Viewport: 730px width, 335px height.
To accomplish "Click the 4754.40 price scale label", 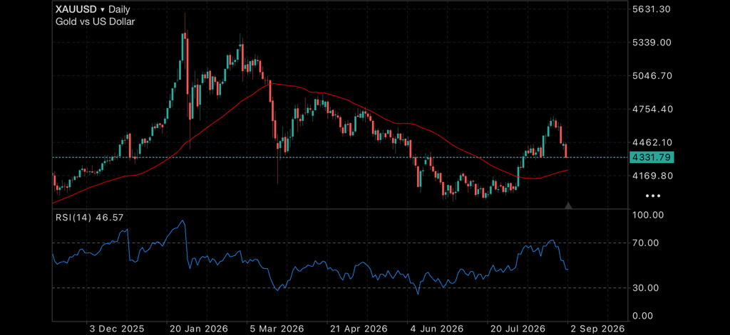I will [x=652, y=110].
